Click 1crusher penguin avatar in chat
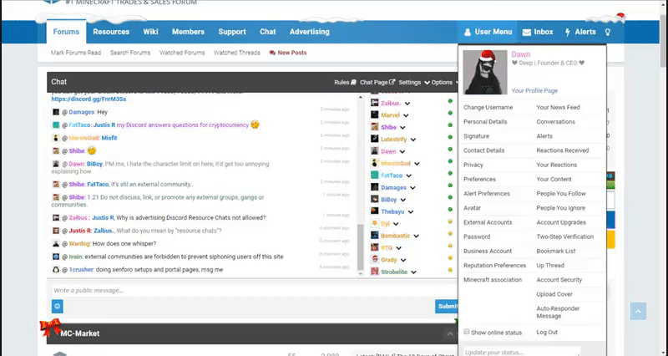Viewport: 668px width, 356px height. pos(56,270)
